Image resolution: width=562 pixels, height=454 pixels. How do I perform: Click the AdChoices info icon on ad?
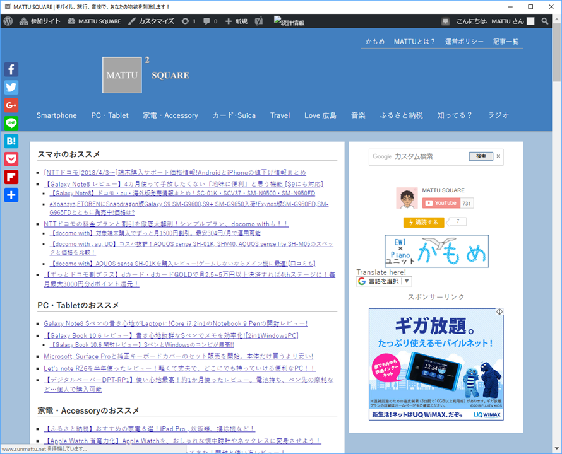(x=499, y=312)
